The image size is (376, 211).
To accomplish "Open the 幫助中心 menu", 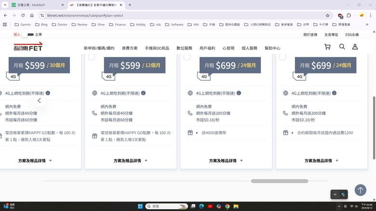I will coord(272,48).
